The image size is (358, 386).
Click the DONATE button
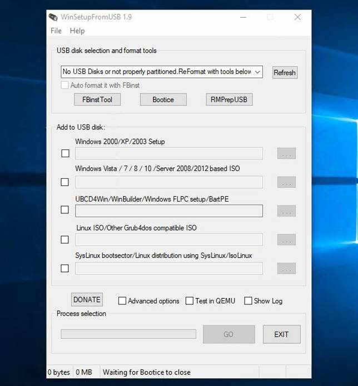[x=87, y=299]
